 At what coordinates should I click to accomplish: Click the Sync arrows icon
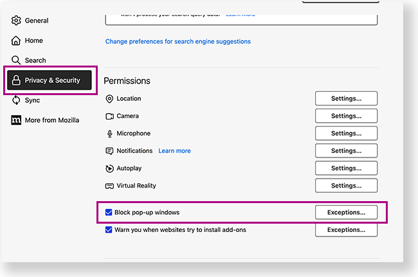[x=16, y=100]
